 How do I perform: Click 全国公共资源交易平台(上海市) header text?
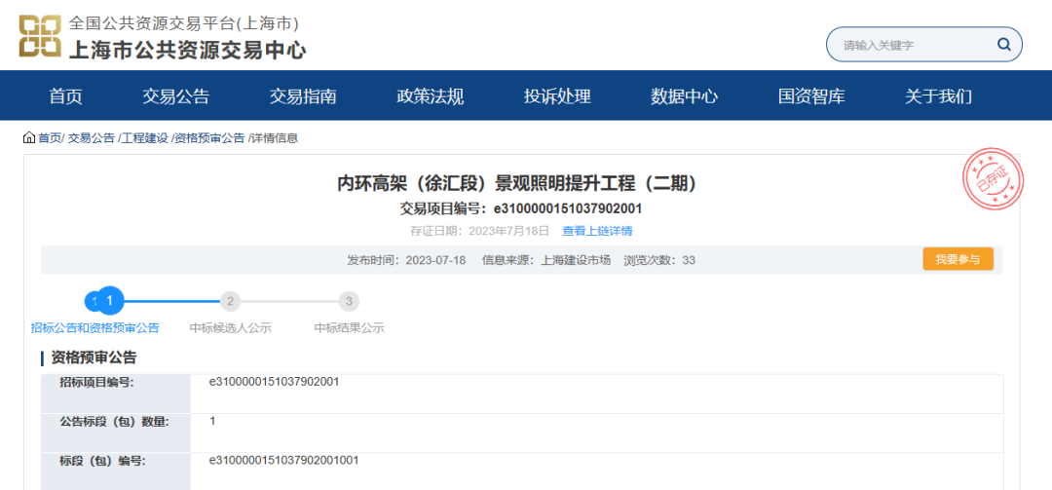(184, 23)
